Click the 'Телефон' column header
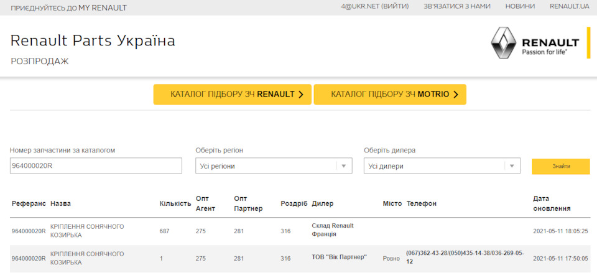Screen dimensions: 597x278 [422, 204]
